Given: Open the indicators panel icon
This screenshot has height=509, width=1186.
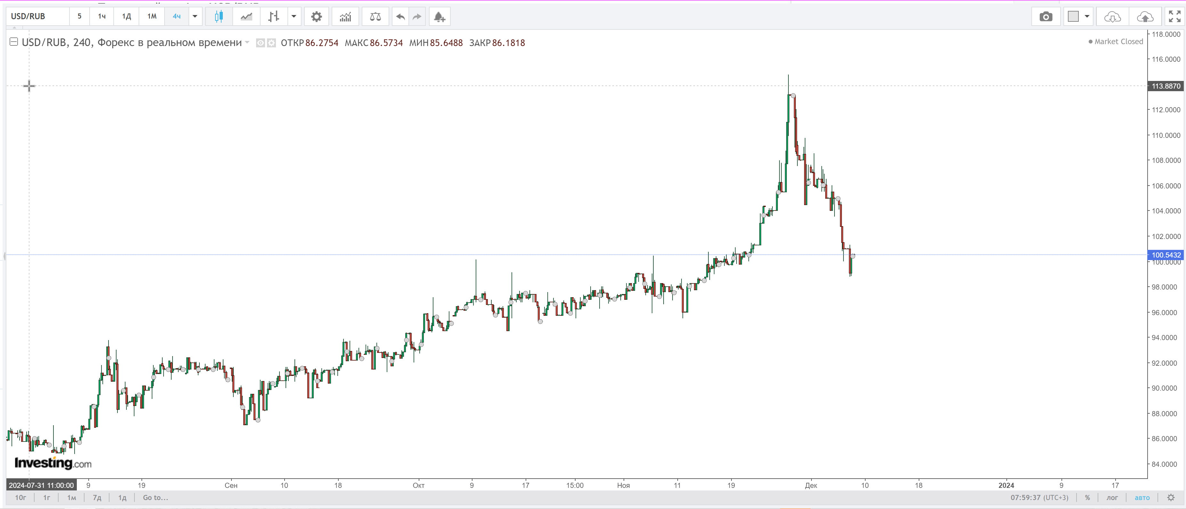Looking at the screenshot, I should 345,17.
